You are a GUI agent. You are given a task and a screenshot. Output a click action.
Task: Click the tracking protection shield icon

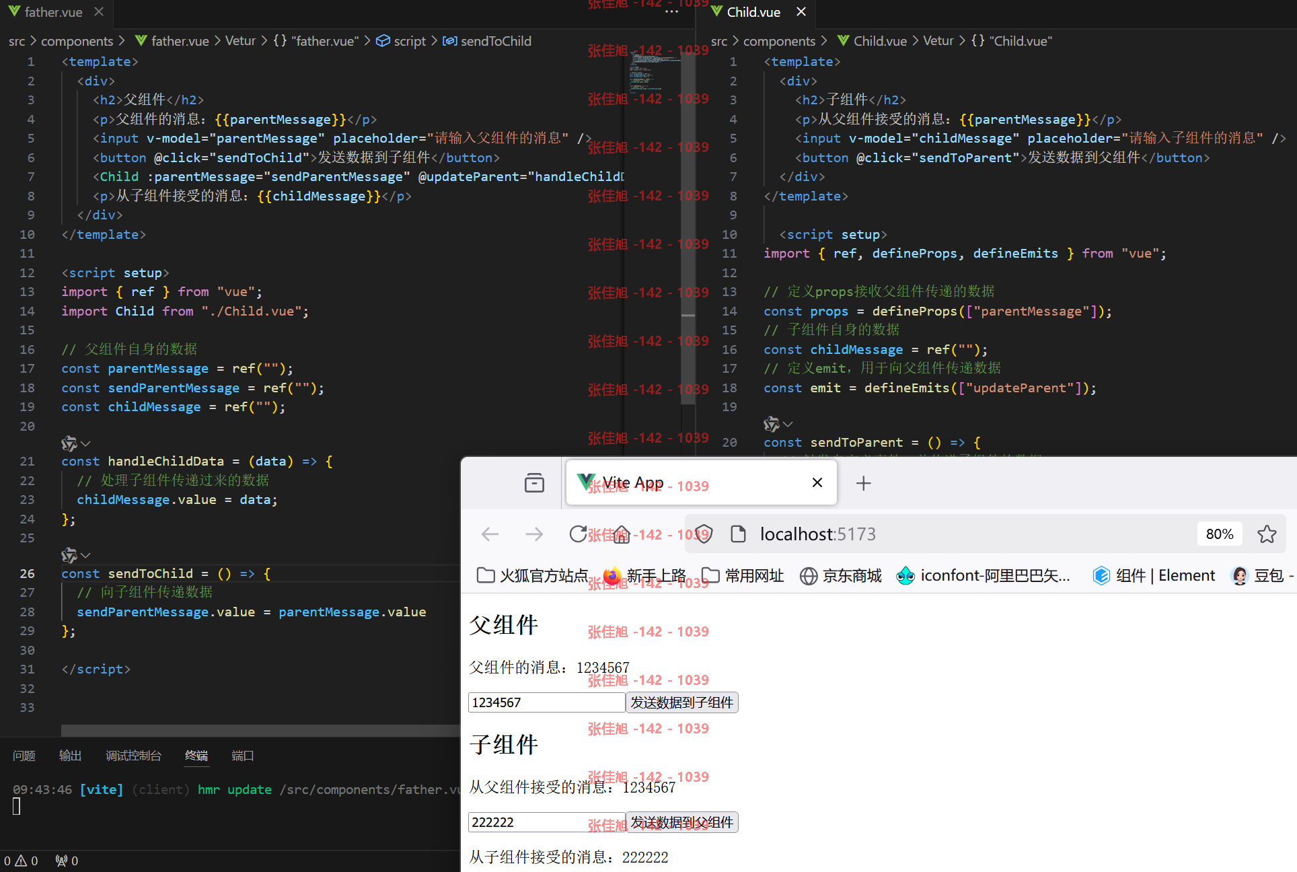703,534
